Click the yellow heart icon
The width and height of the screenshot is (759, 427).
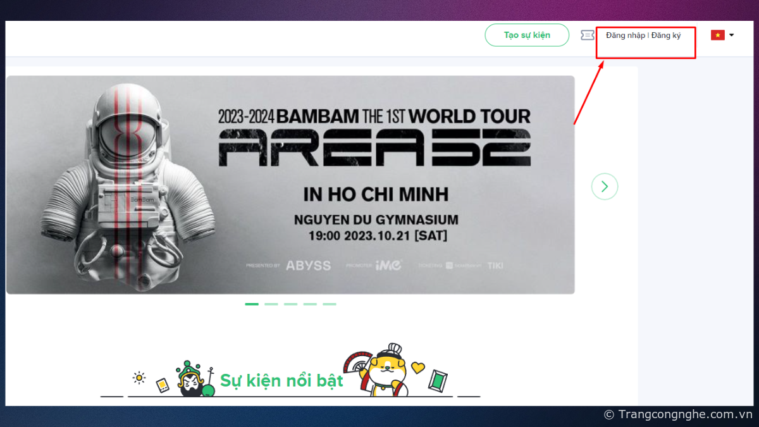click(x=418, y=367)
